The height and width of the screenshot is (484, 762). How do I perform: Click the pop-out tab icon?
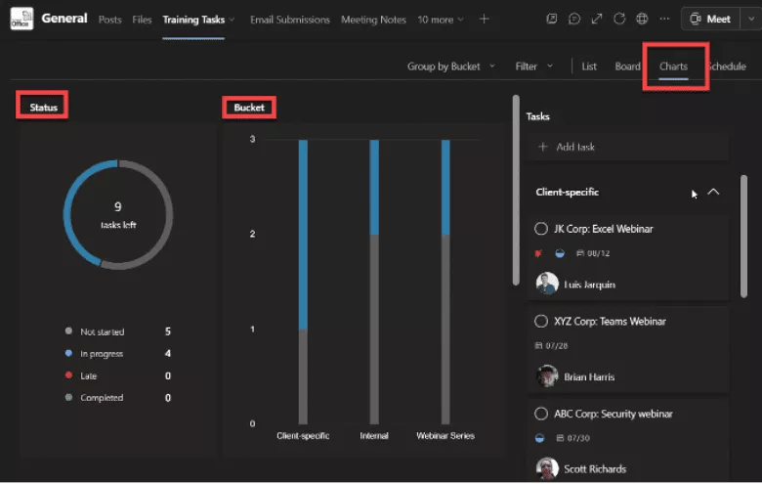552,19
